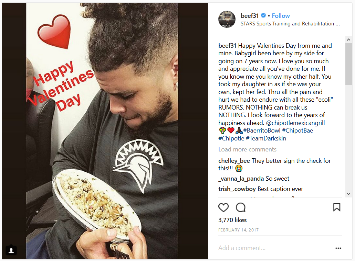This screenshot has height=261, width=355.
Task: Load more comments
Action: click(x=247, y=149)
